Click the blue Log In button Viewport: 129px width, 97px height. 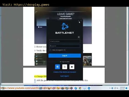(x=64, y=56)
